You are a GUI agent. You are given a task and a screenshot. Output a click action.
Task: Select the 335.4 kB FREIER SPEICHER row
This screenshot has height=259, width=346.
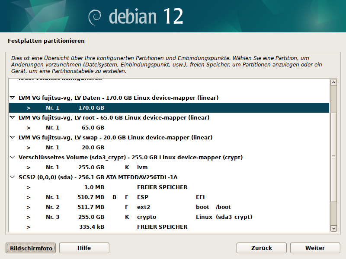click(169, 227)
